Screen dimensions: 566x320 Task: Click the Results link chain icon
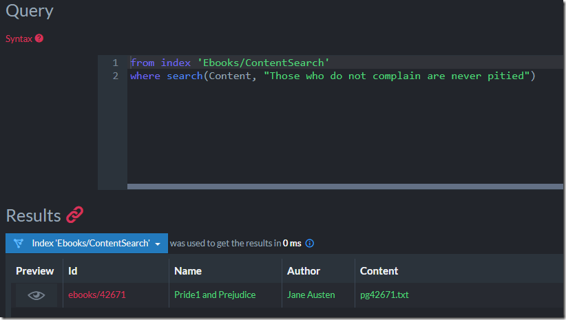tap(75, 215)
